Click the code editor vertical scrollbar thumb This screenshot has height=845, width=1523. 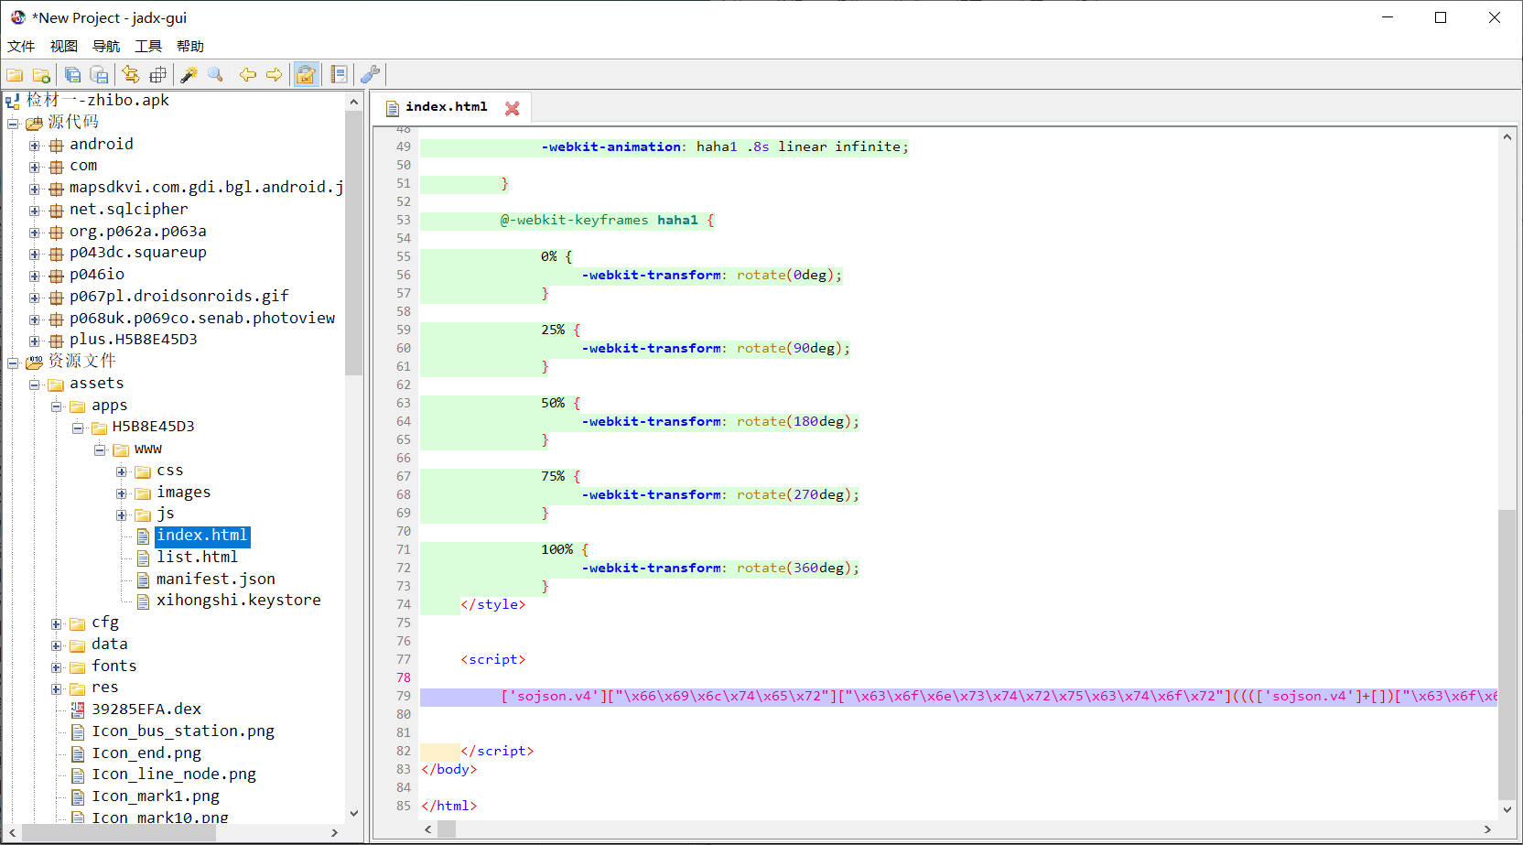pos(1507,655)
